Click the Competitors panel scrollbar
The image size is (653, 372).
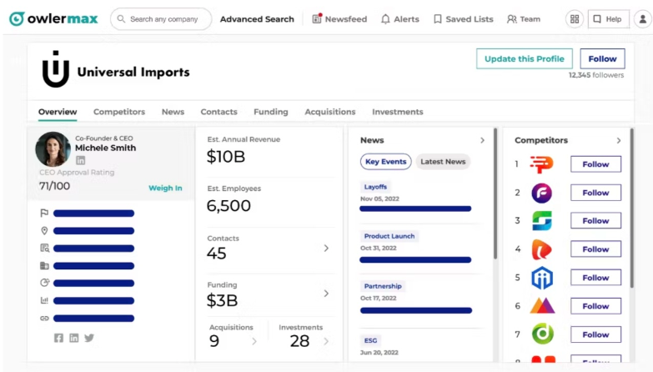click(632, 209)
